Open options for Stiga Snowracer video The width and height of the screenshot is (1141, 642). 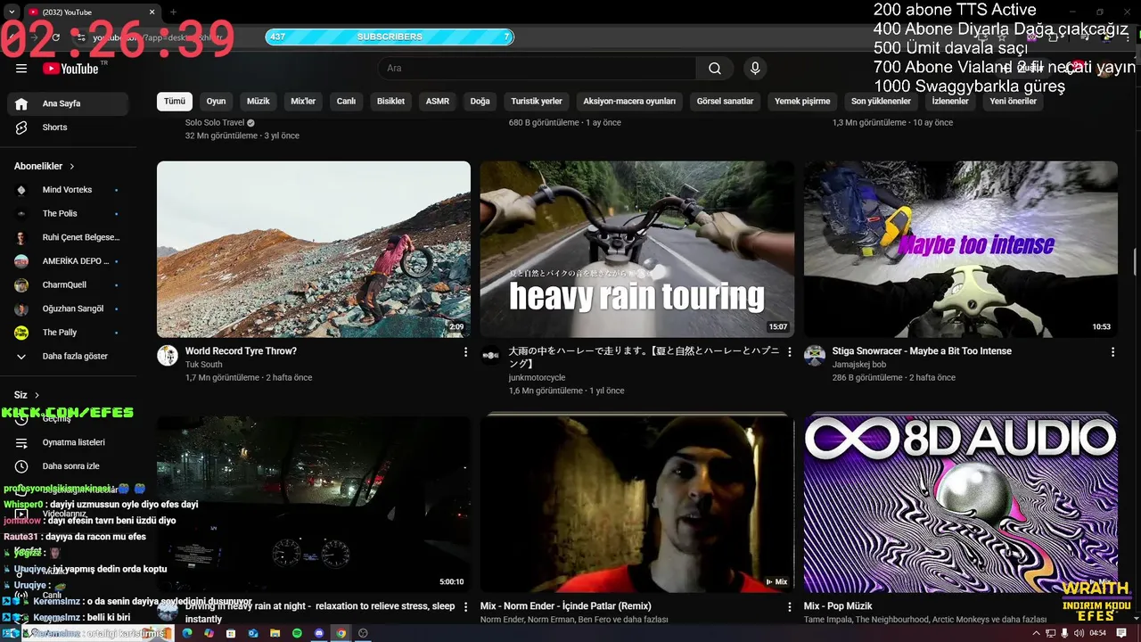pyautogui.click(x=1112, y=352)
